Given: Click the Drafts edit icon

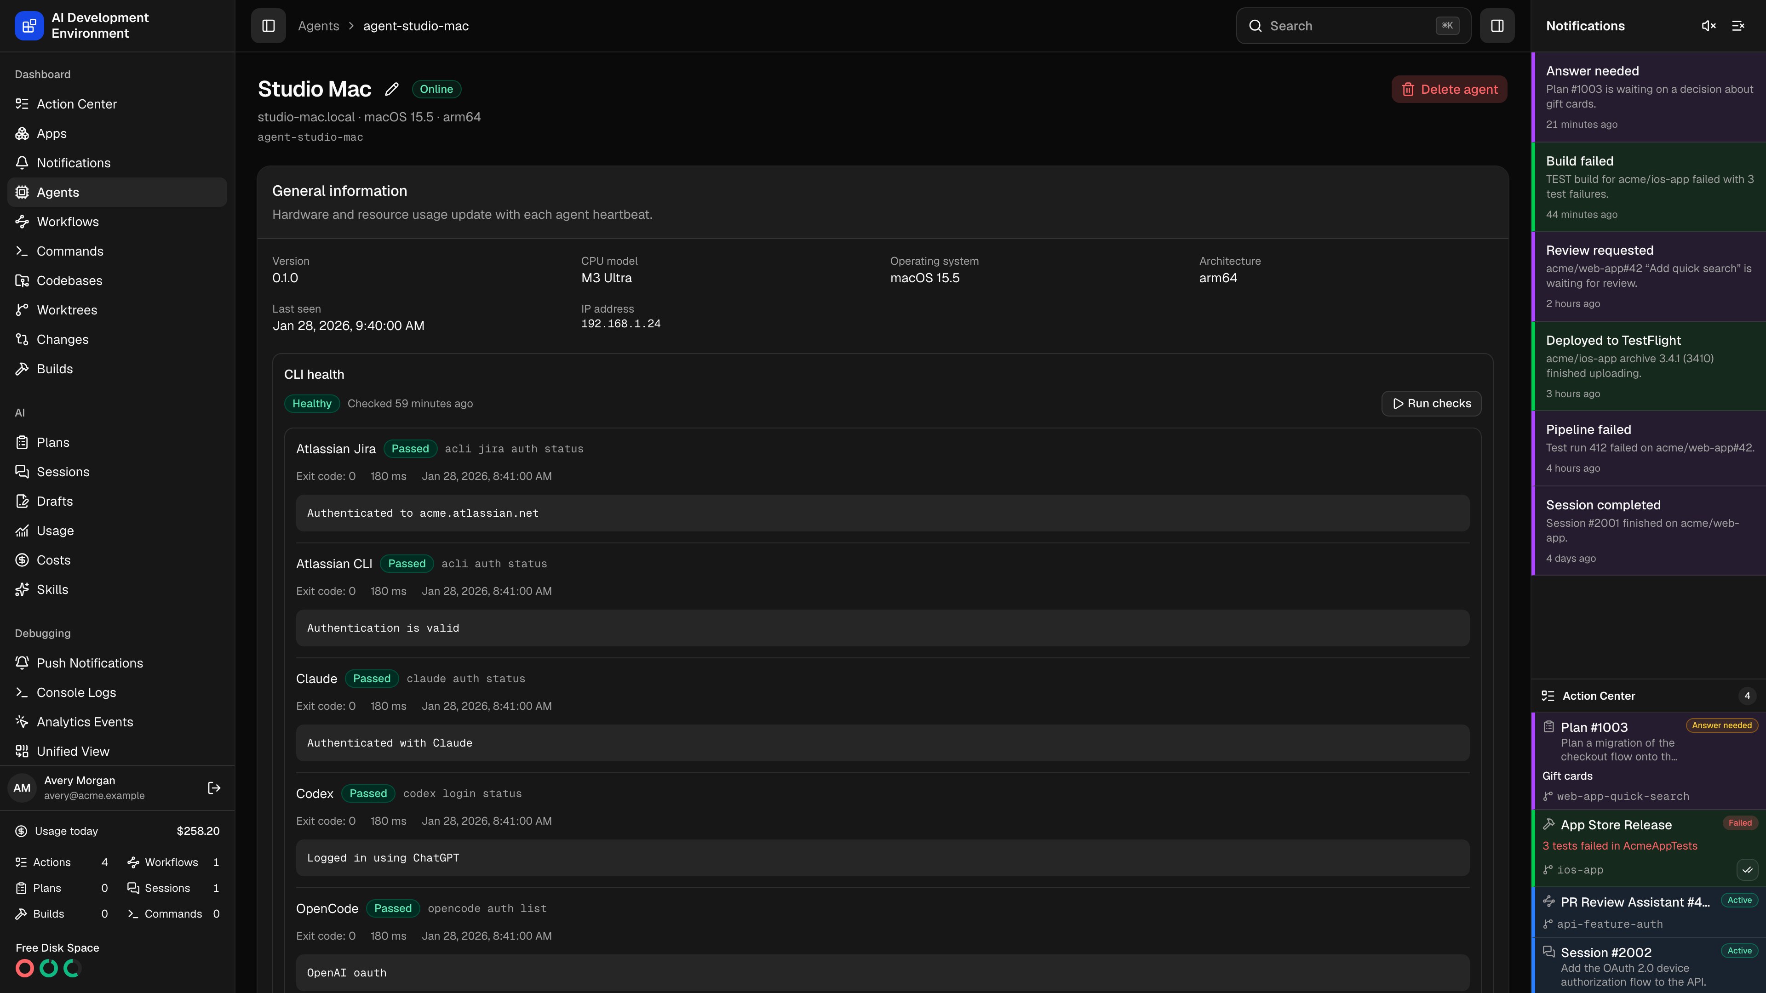Looking at the screenshot, I should pyautogui.click(x=22, y=502).
